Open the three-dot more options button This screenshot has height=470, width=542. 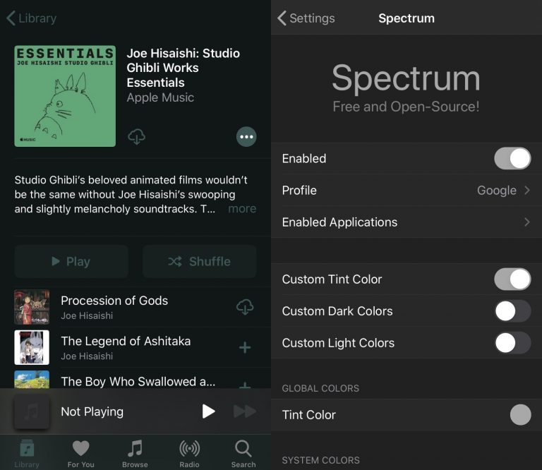point(246,137)
